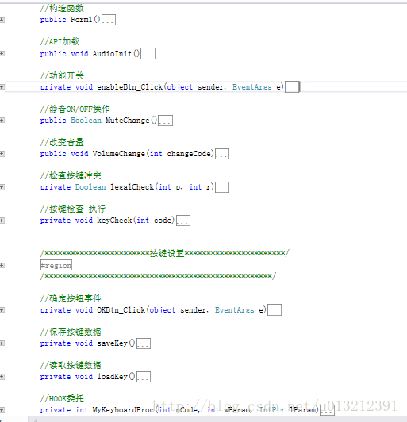Click the //功能开关 comment

[62, 75]
